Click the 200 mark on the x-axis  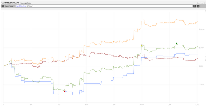click(31, 105)
